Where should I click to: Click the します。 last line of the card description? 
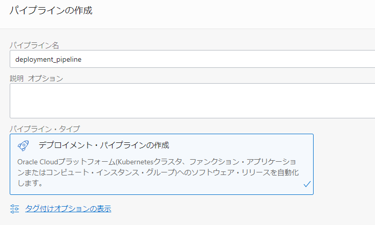[29, 182]
